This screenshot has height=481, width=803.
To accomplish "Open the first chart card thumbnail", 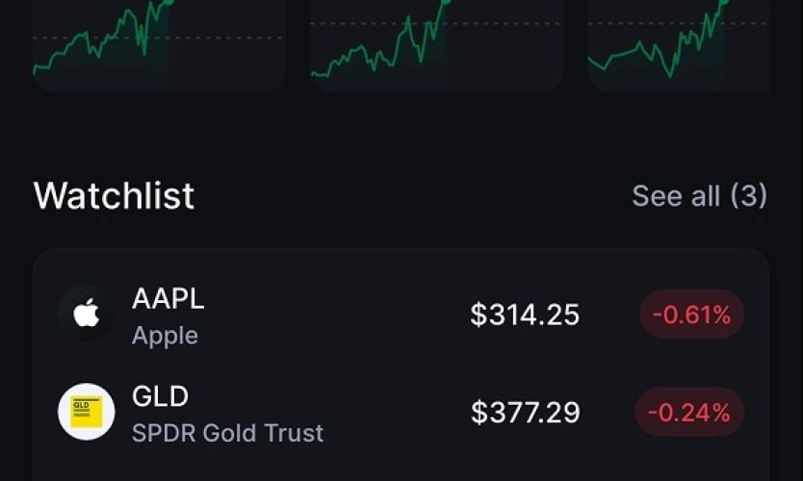I will (159, 46).
